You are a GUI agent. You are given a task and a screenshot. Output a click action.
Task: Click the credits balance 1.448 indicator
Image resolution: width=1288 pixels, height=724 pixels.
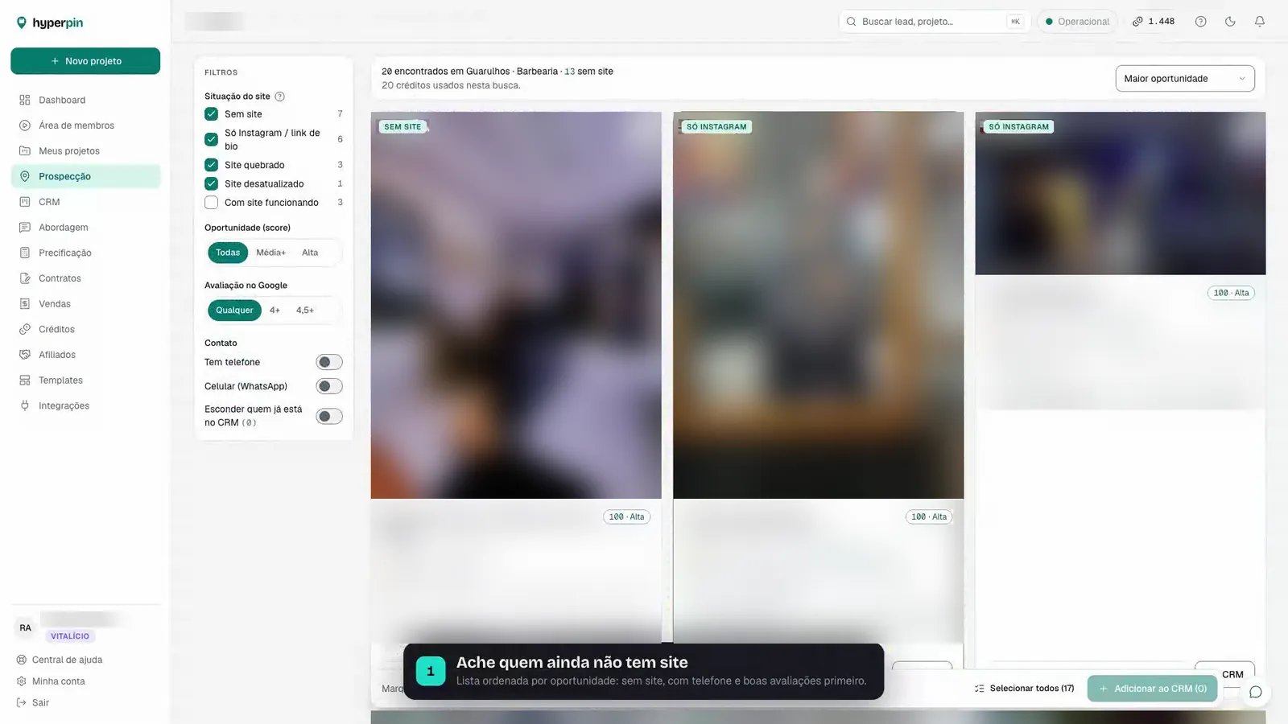tap(1154, 22)
